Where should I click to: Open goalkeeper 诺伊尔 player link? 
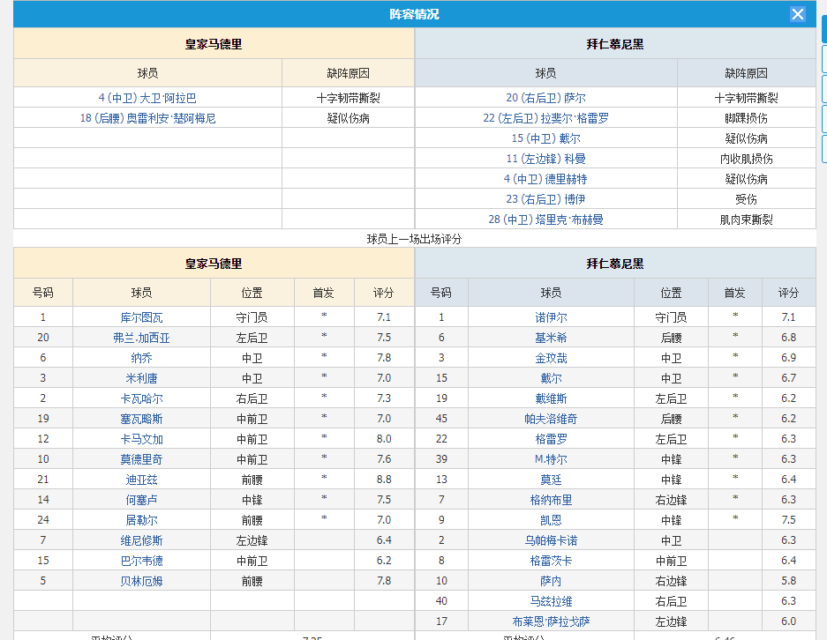coord(551,317)
